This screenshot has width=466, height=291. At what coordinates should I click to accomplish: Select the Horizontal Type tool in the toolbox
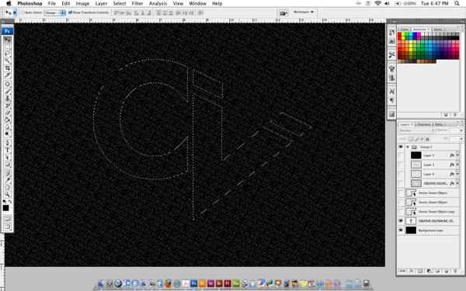click(8, 151)
